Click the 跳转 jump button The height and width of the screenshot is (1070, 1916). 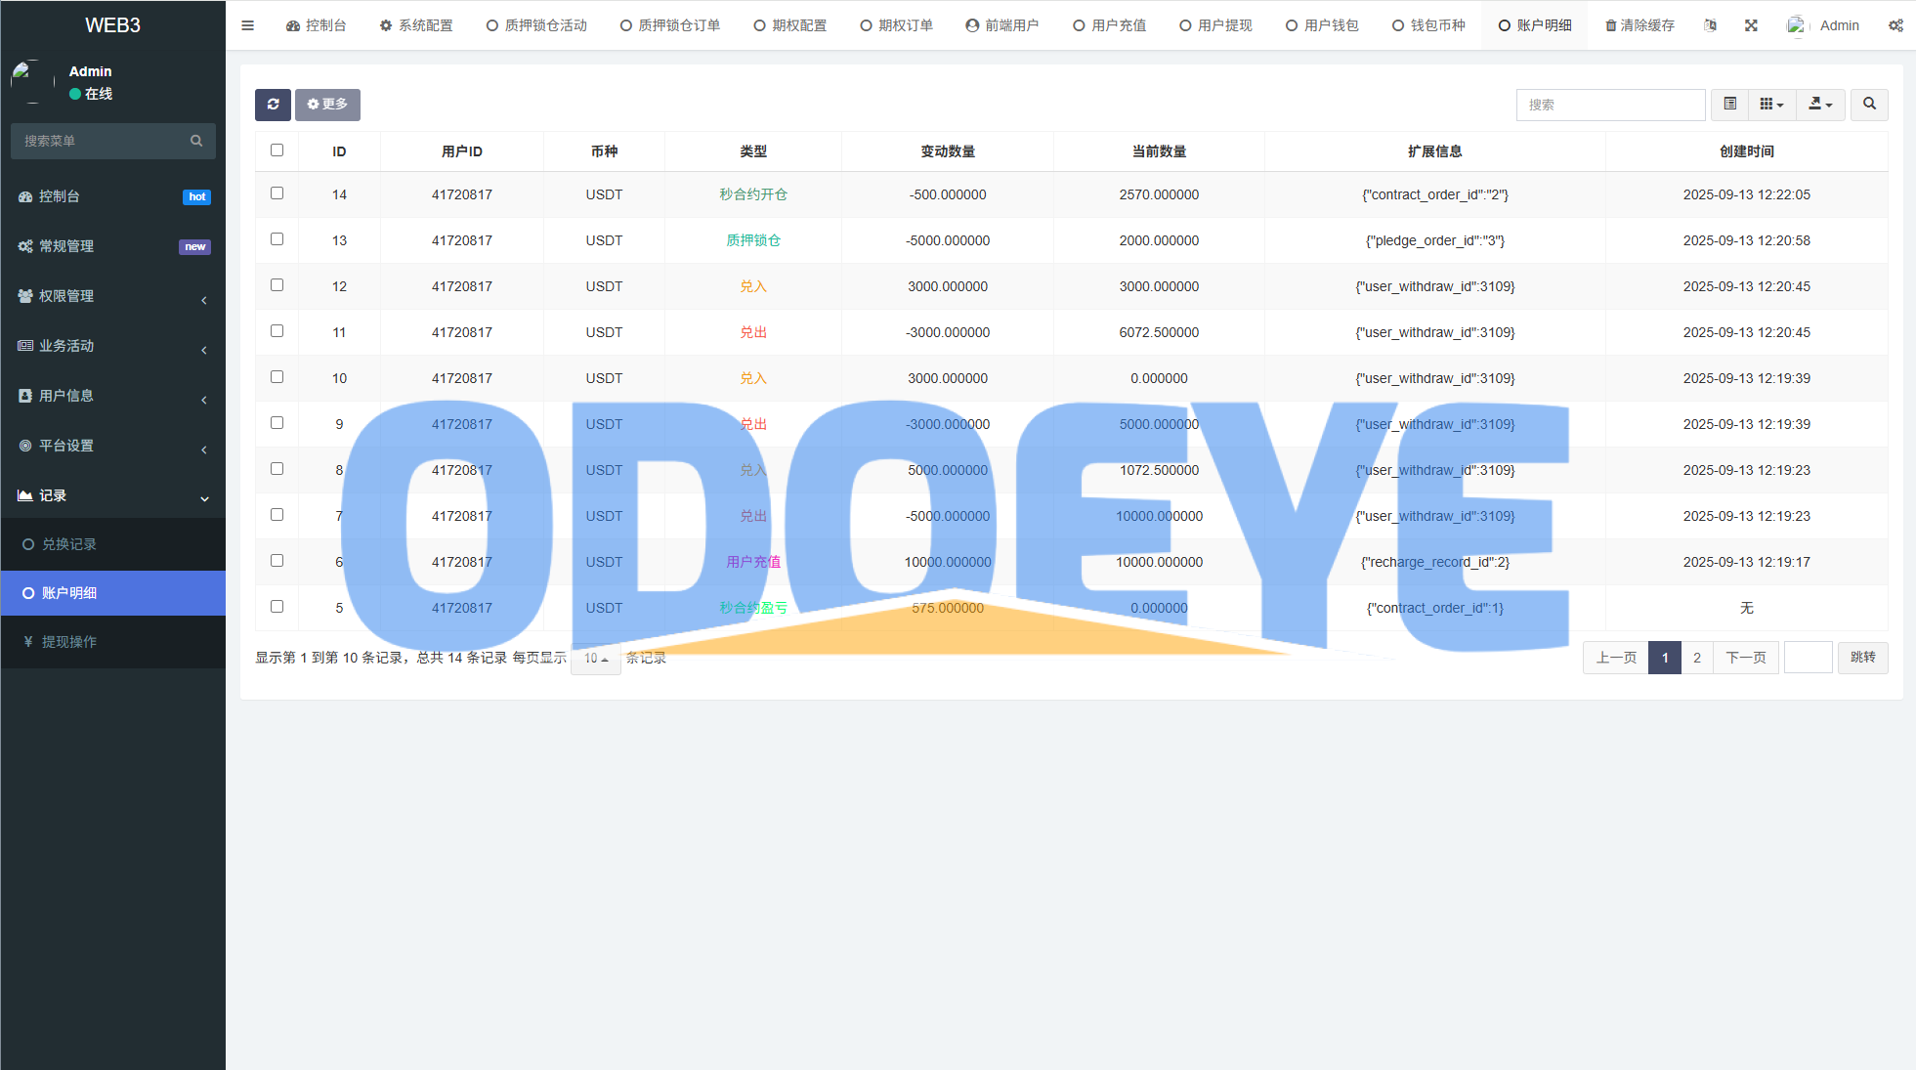1862,658
